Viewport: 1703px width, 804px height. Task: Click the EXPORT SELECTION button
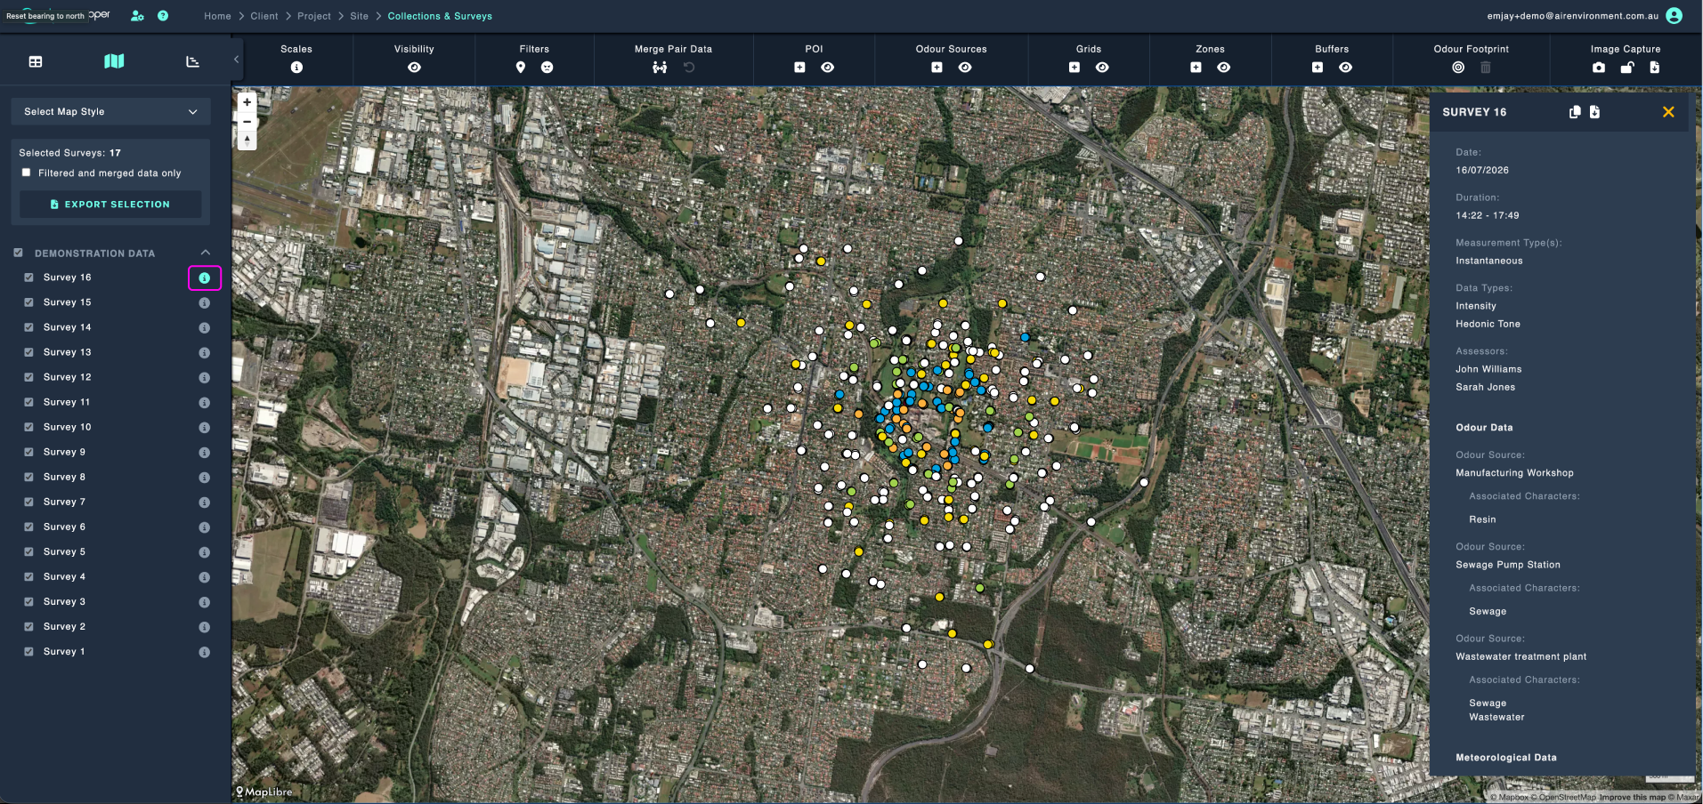pyautogui.click(x=110, y=205)
